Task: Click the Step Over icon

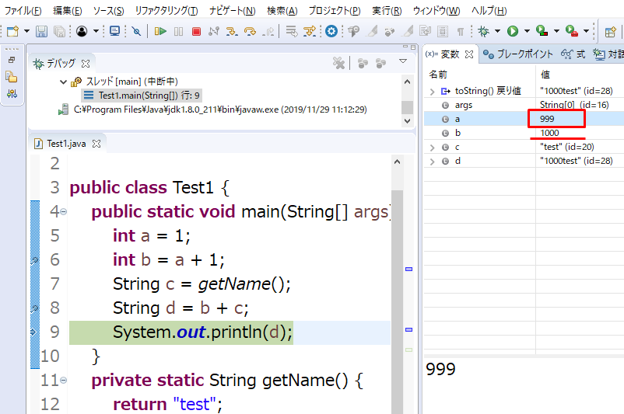Action: tap(250, 31)
